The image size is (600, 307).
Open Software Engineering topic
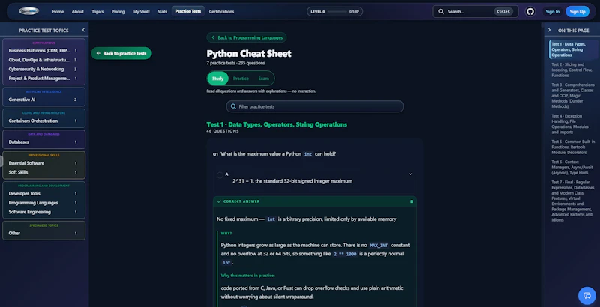(43, 212)
